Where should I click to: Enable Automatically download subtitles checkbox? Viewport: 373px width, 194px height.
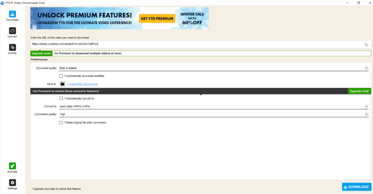(61, 76)
